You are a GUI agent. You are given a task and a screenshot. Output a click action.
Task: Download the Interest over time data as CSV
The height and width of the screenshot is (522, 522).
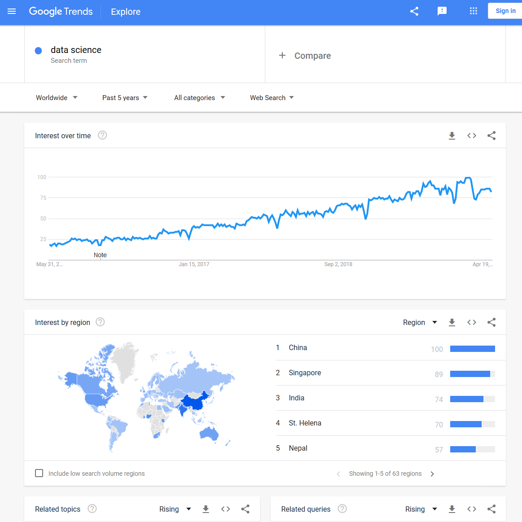452,136
